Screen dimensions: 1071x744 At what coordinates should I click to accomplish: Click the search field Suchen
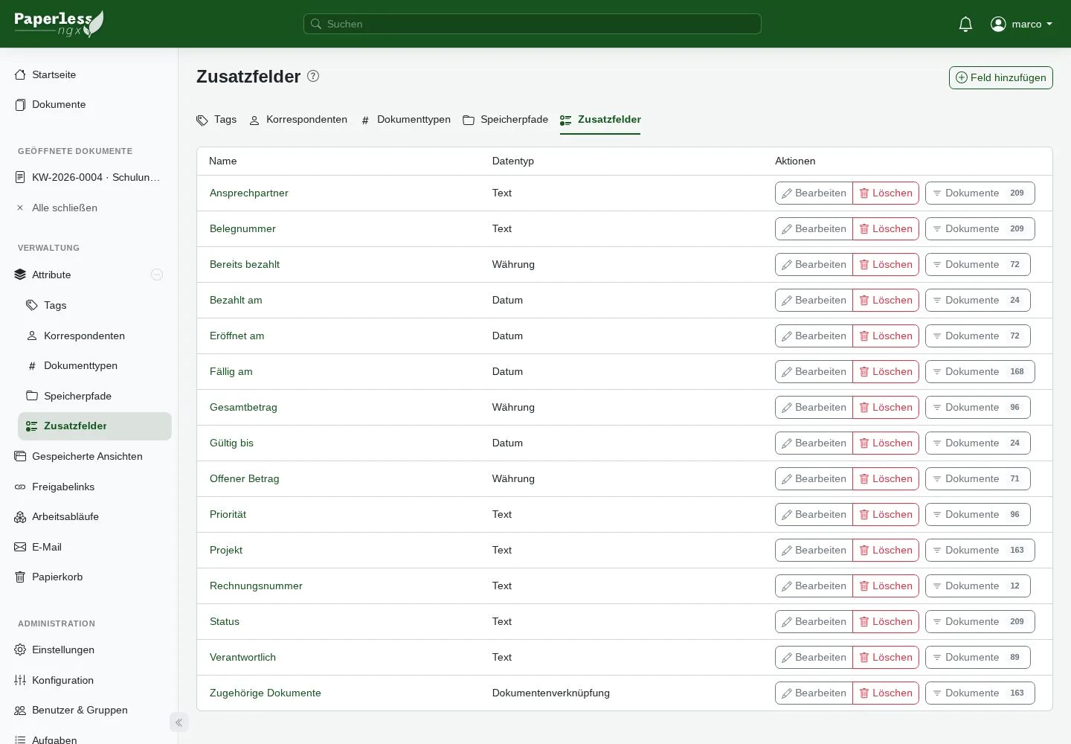coord(533,24)
